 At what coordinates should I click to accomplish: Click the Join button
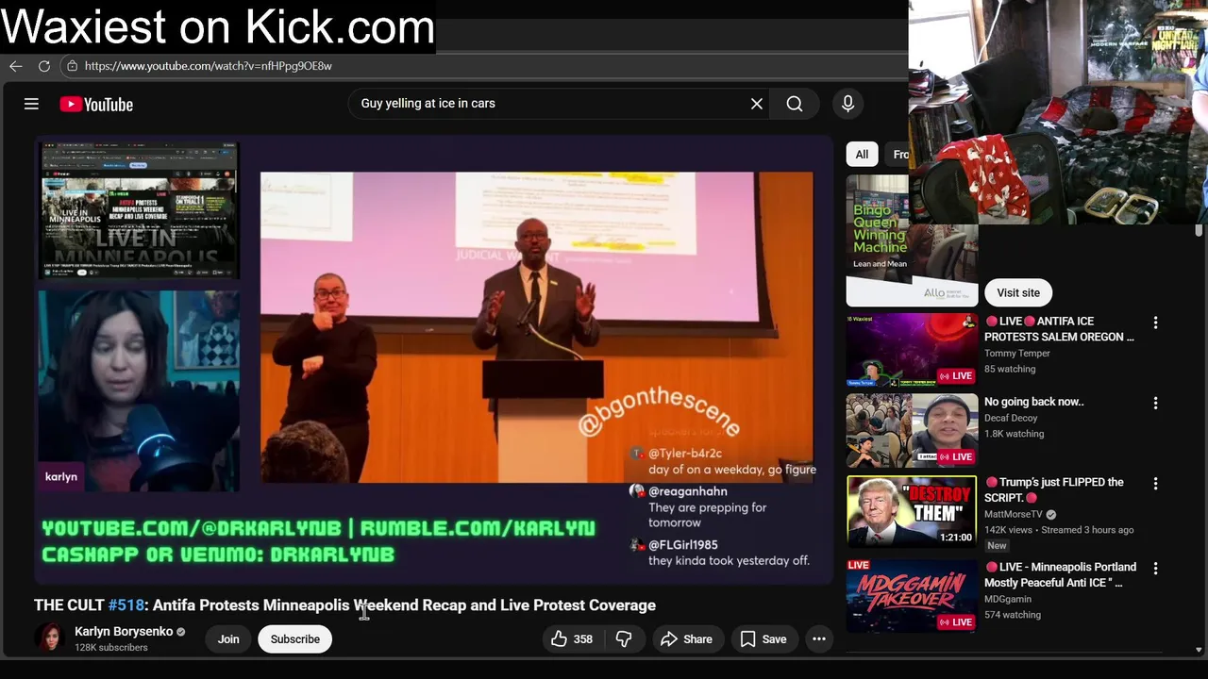click(228, 639)
